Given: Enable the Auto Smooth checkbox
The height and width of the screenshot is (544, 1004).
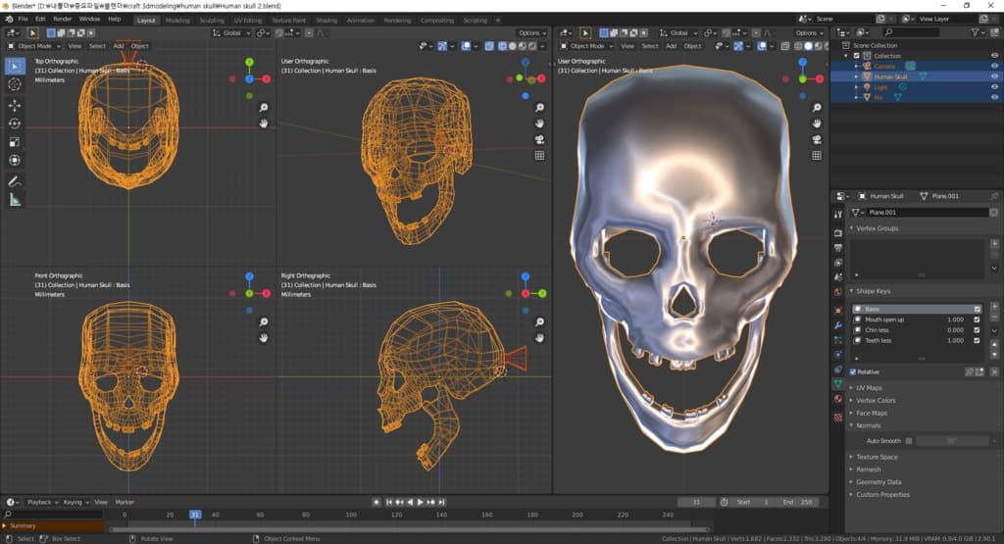Looking at the screenshot, I should pos(909,441).
